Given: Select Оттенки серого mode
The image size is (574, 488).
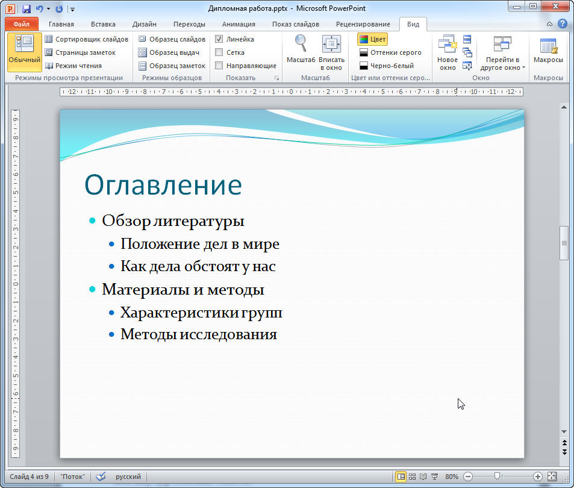Looking at the screenshot, I should (x=390, y=52).
